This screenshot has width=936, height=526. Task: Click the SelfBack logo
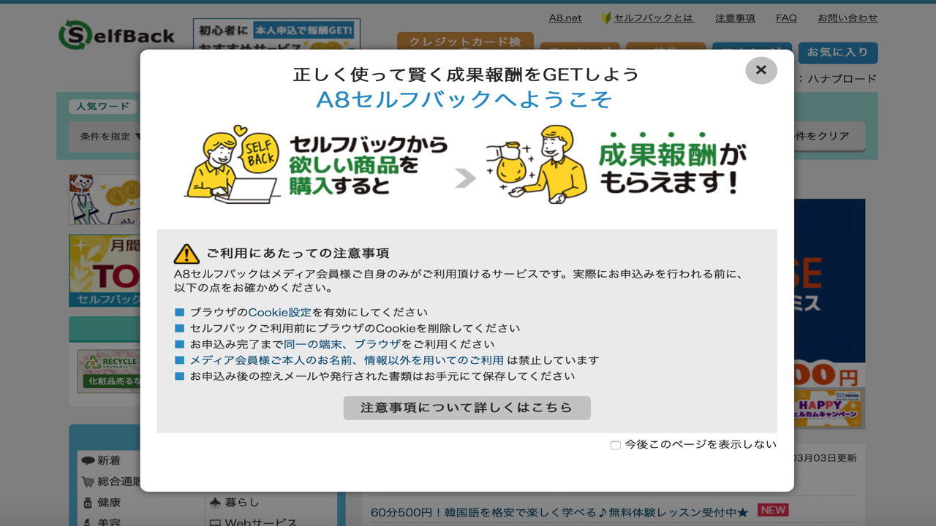[117, 35]
